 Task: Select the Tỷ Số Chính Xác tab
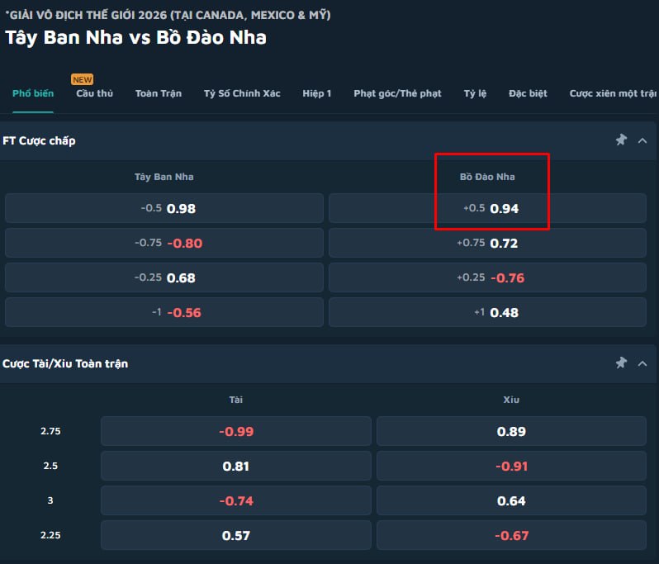pos(242,93)
